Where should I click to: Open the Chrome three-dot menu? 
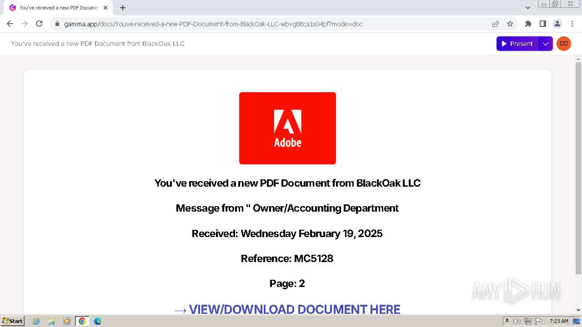[x=572, y=24]
